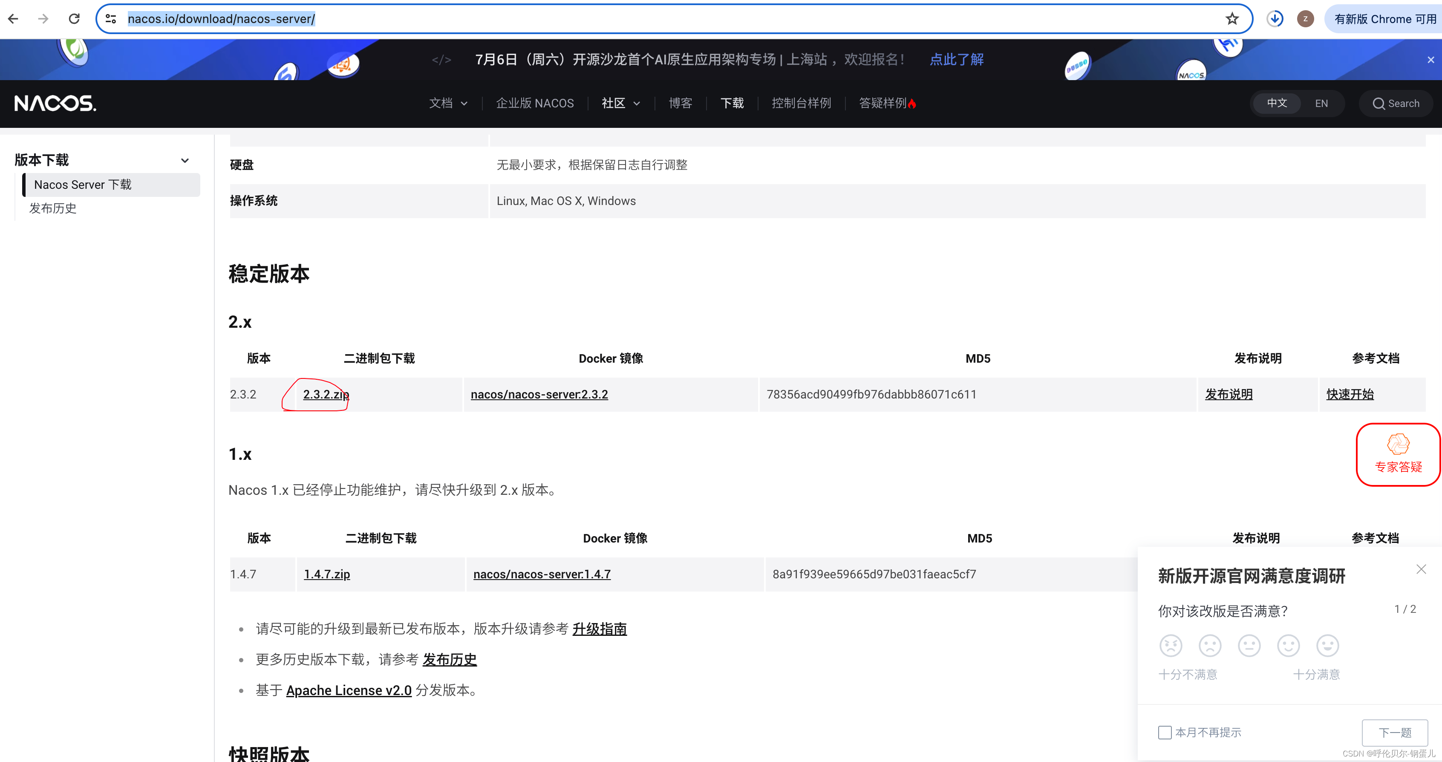Open 快速开始 reference doc link
The height and width of the screenshot is (762, 1442).
click(1350, 394)
